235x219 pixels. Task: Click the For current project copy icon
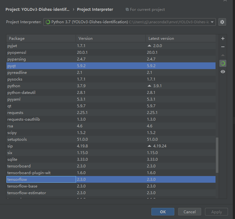127,10
